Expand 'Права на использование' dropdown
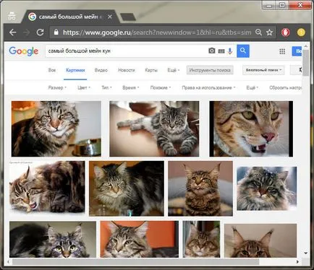Image resolution: width=314 pixels, height=270 pixels. [x=208, y=88]
